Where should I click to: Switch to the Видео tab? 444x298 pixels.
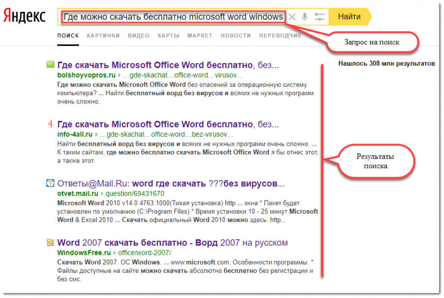[x=138, y=36]
